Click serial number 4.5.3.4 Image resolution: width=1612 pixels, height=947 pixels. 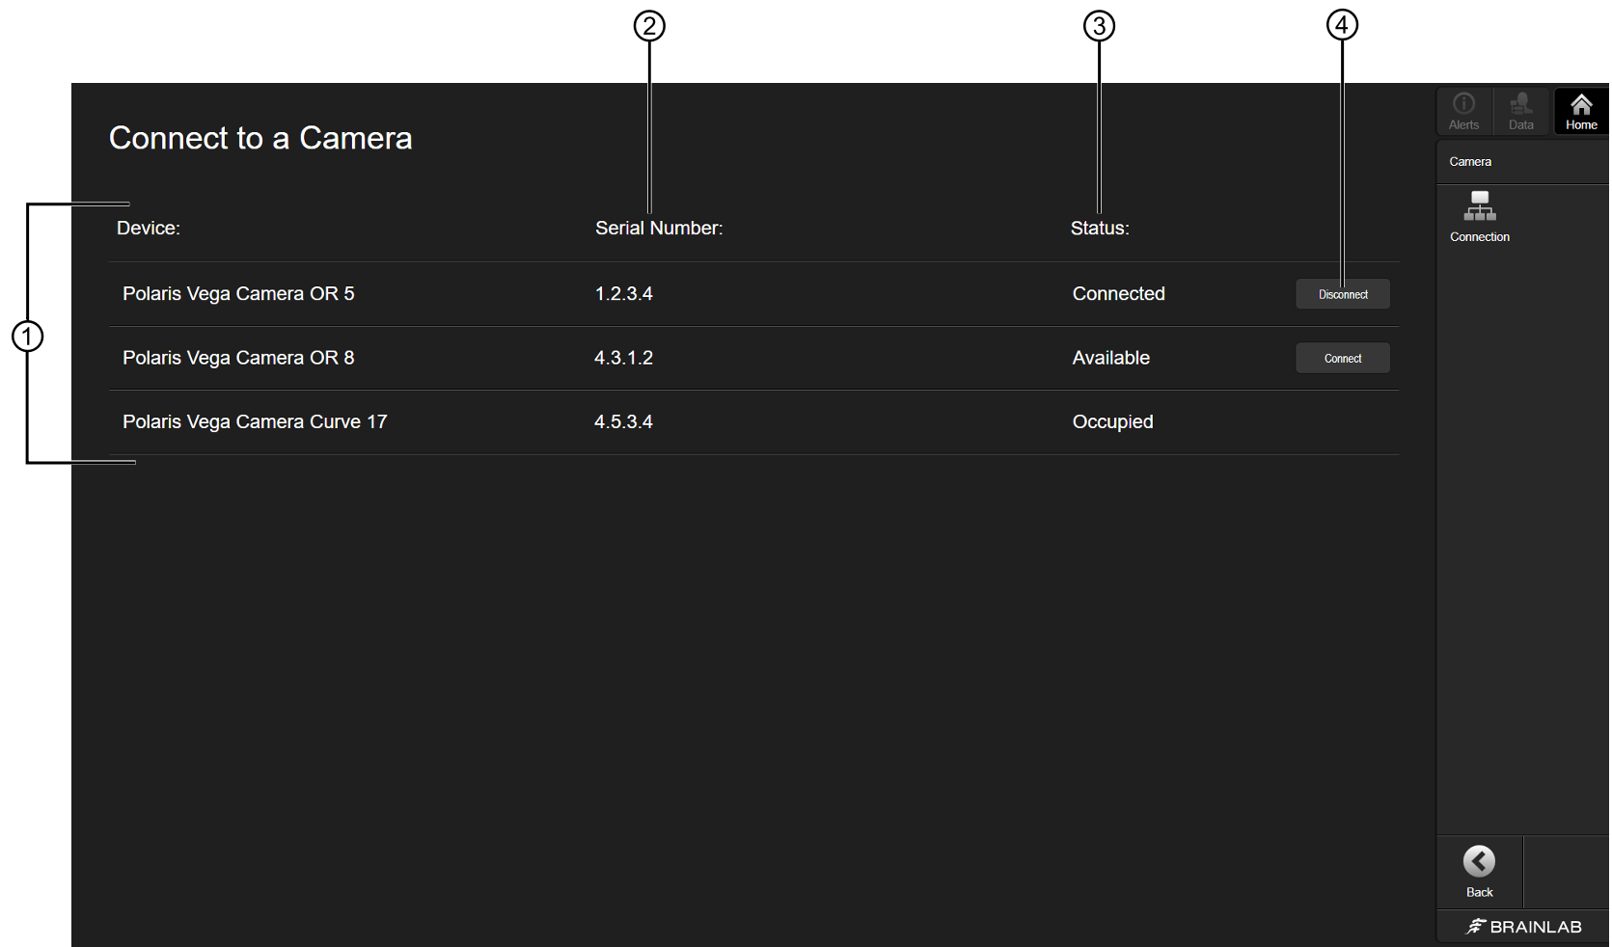tap(623, 421)
